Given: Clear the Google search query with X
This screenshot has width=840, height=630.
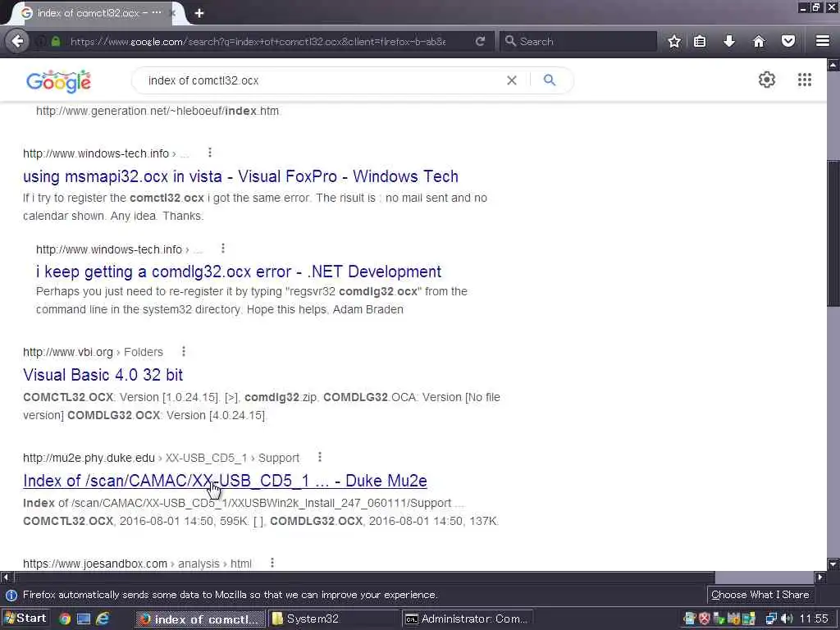Looking at the screenshot, I should [512, 80].
